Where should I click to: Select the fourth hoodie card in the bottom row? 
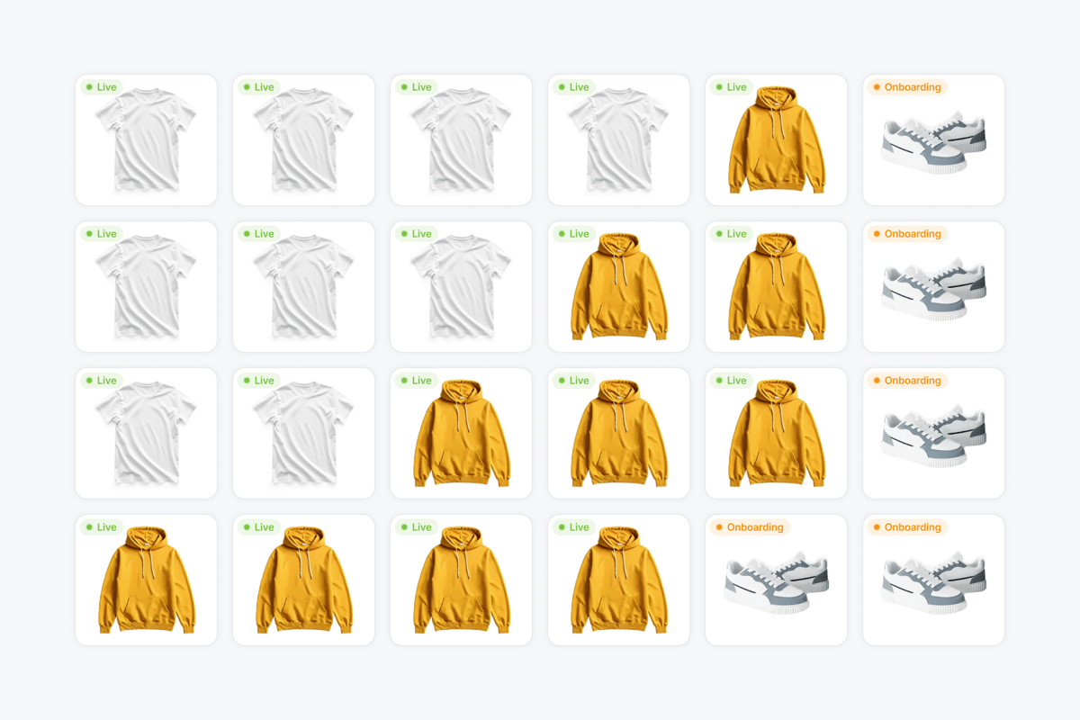click(x=618, y=580)
